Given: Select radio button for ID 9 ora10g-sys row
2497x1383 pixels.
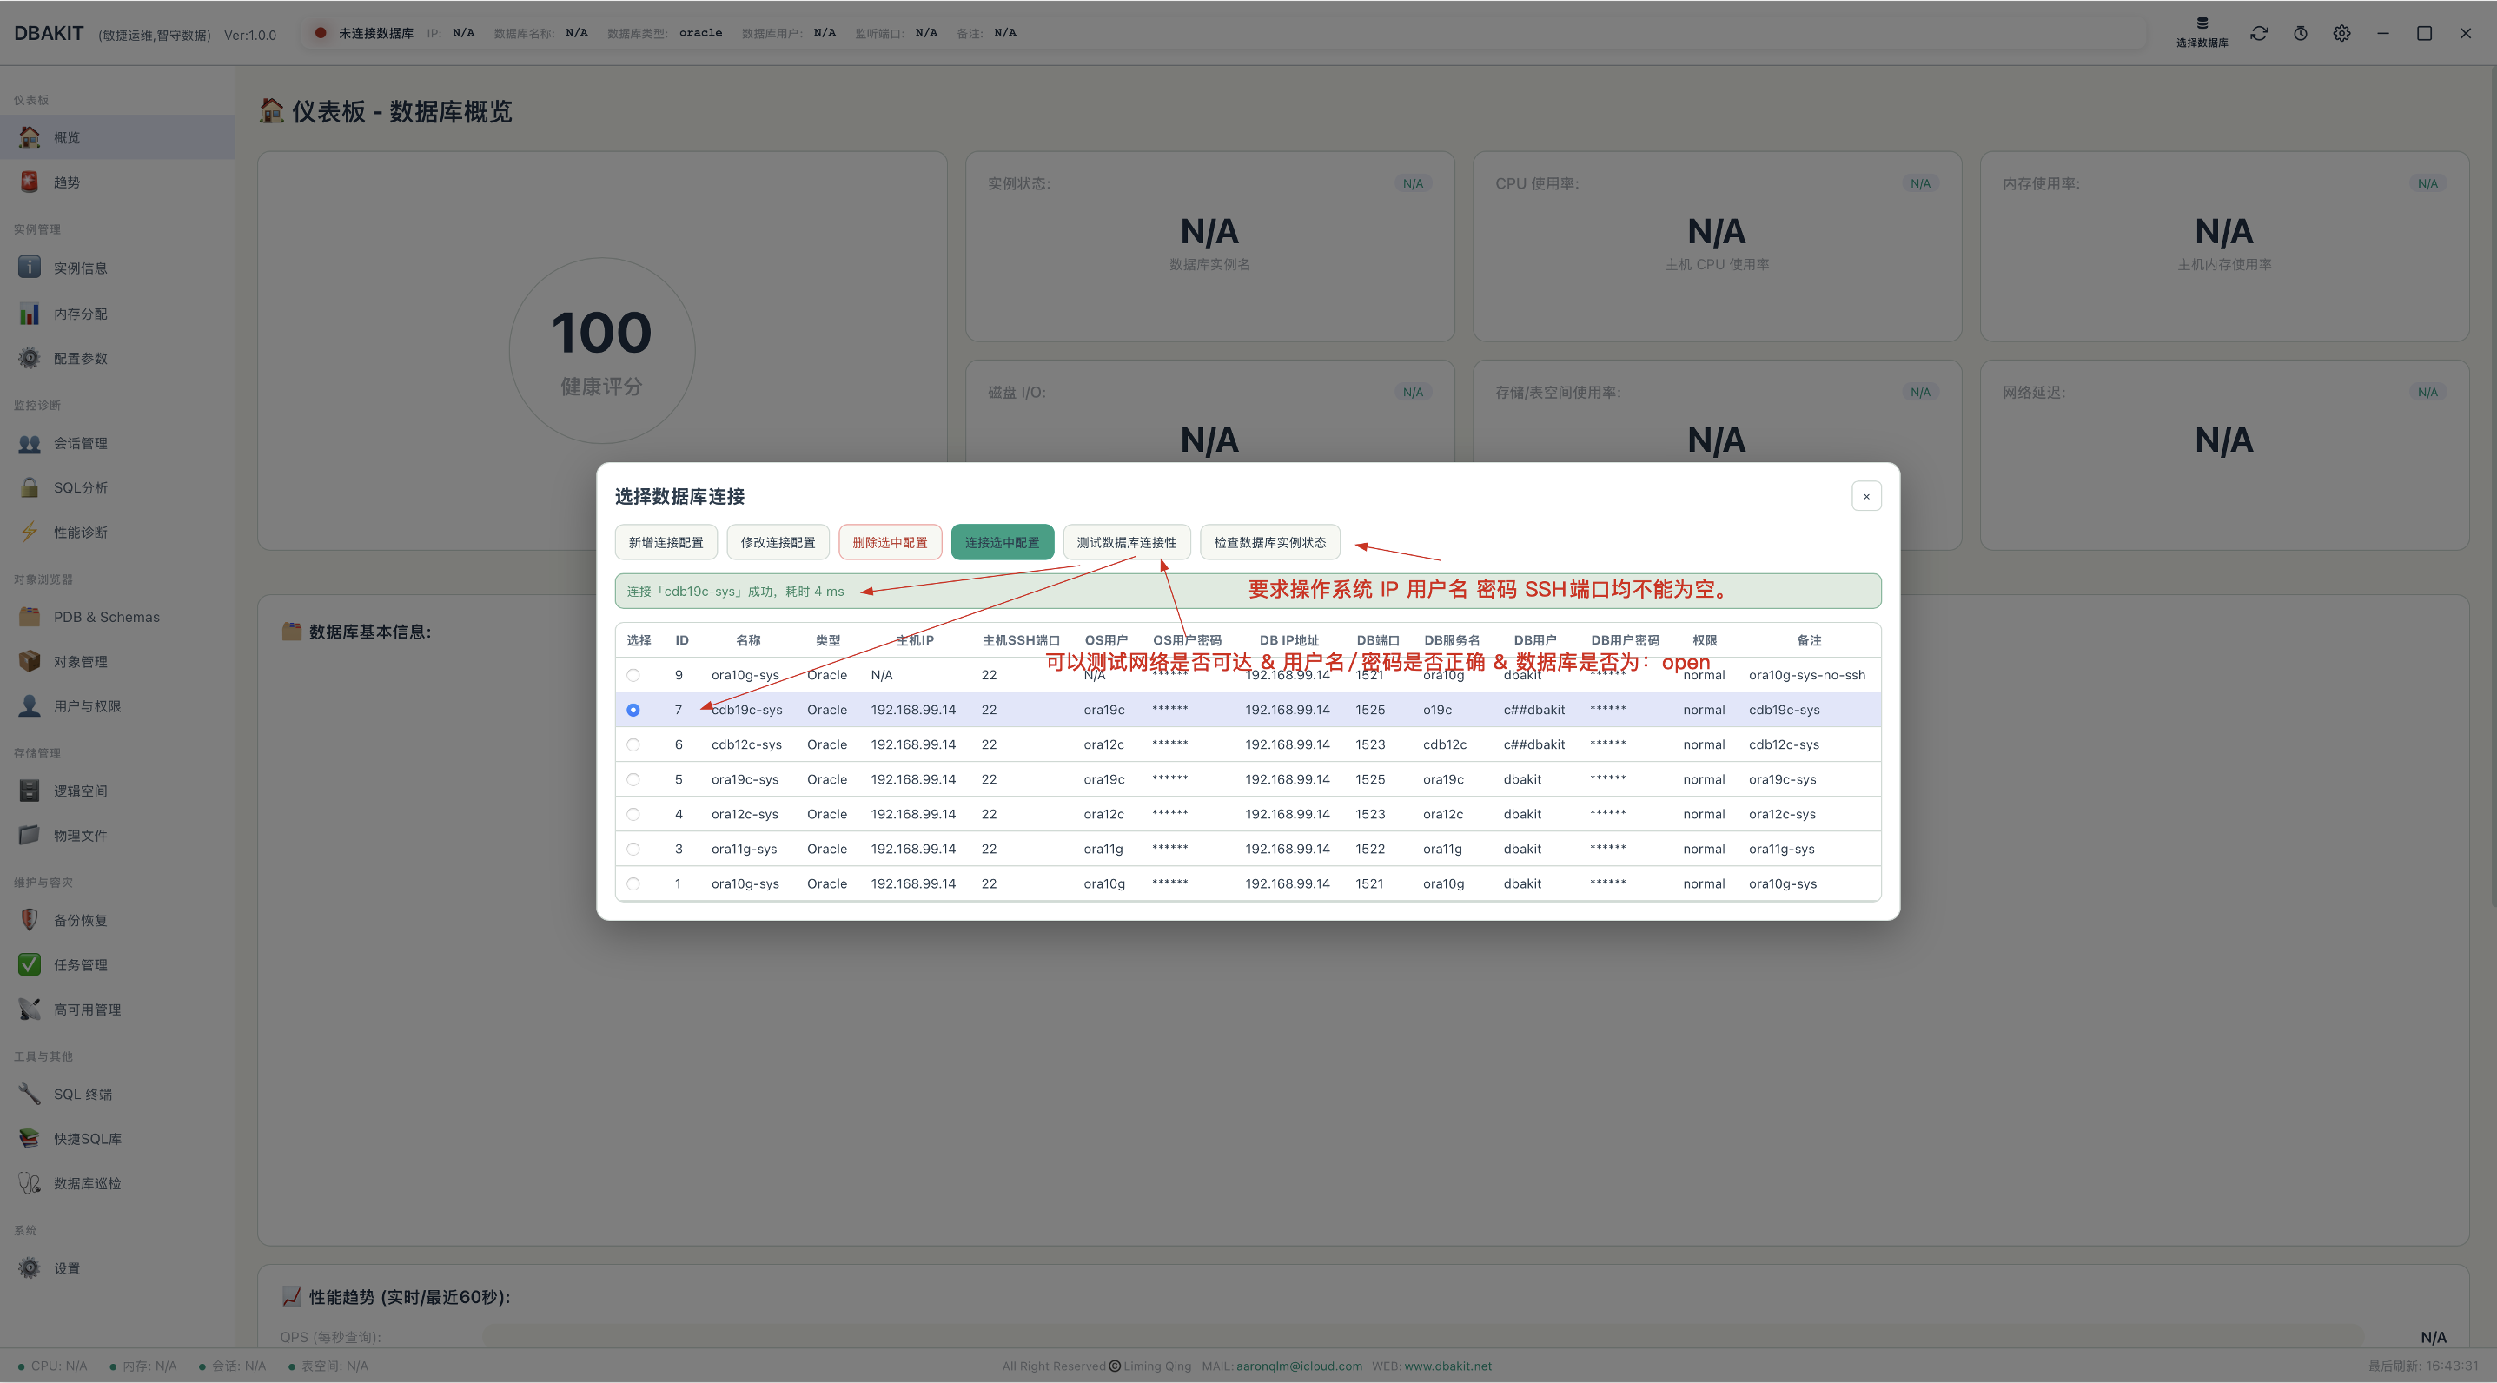Looking at the screenshot, I should pyautogui.click(x=633, y=674).
